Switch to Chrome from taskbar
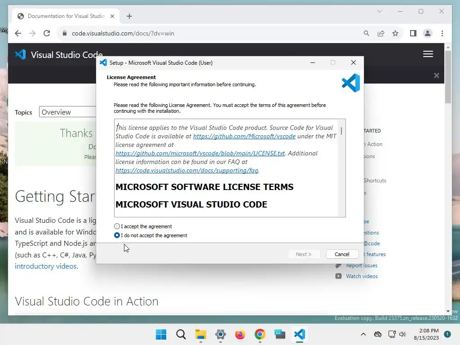The width and height of the screenshot is (460, 345). click(260, 334)
